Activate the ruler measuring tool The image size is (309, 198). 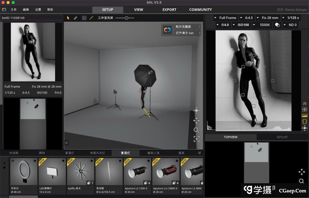click(76, 18)
